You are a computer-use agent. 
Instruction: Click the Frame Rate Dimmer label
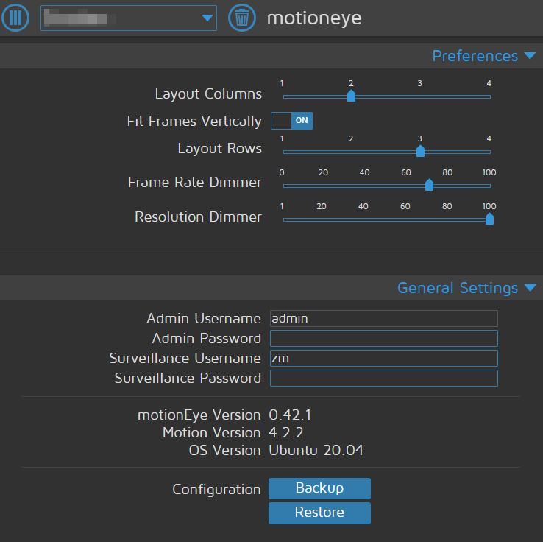point(195,183)
